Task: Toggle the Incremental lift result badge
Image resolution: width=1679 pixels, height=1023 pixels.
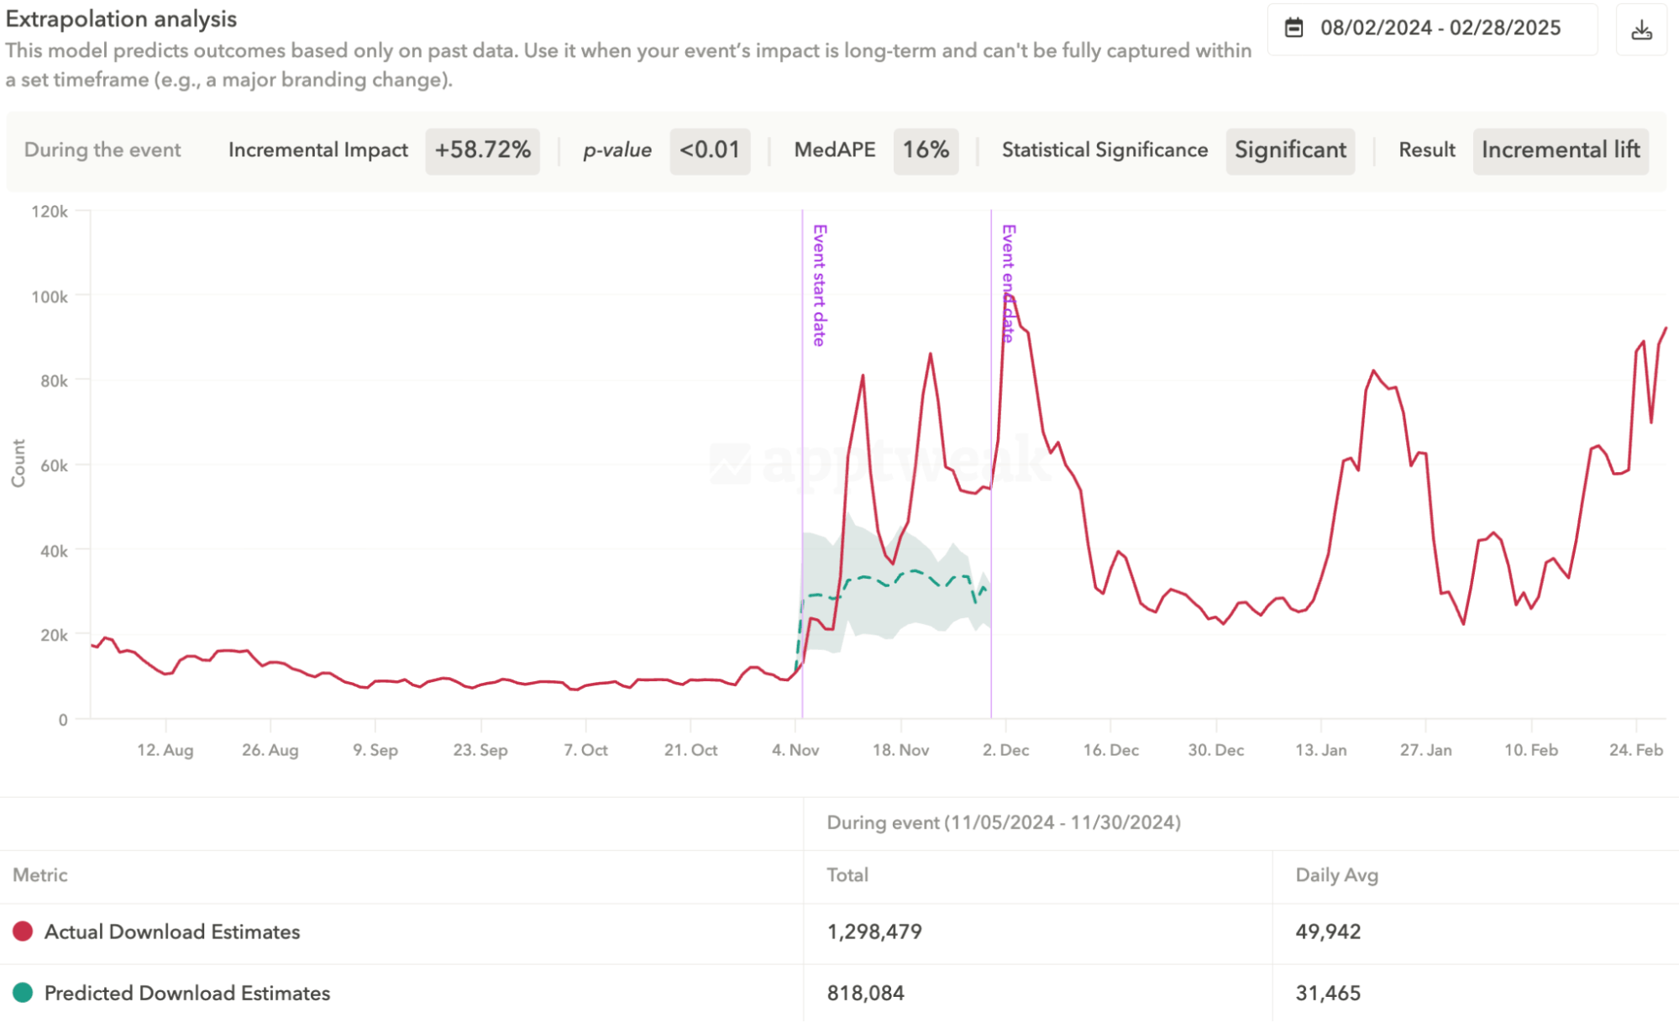Action: coord(1561,150)
